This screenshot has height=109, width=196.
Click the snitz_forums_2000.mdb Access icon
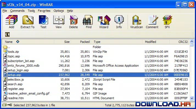click(5, 66)
